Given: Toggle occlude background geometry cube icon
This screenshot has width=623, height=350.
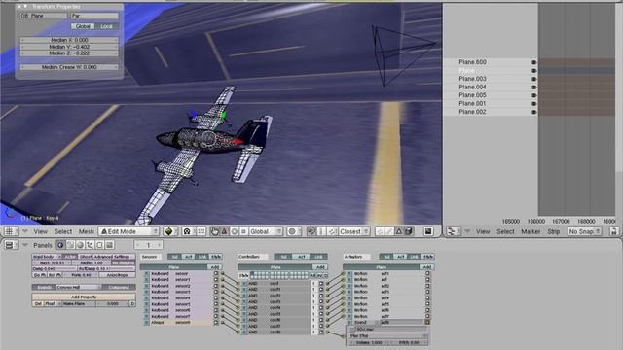Looking at the screenshot, I should click(x=409, y=231).
